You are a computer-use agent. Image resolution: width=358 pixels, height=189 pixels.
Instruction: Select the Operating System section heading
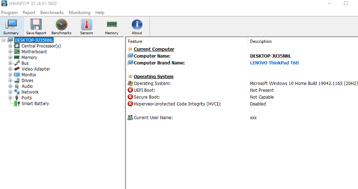click(x=153, y=77)
